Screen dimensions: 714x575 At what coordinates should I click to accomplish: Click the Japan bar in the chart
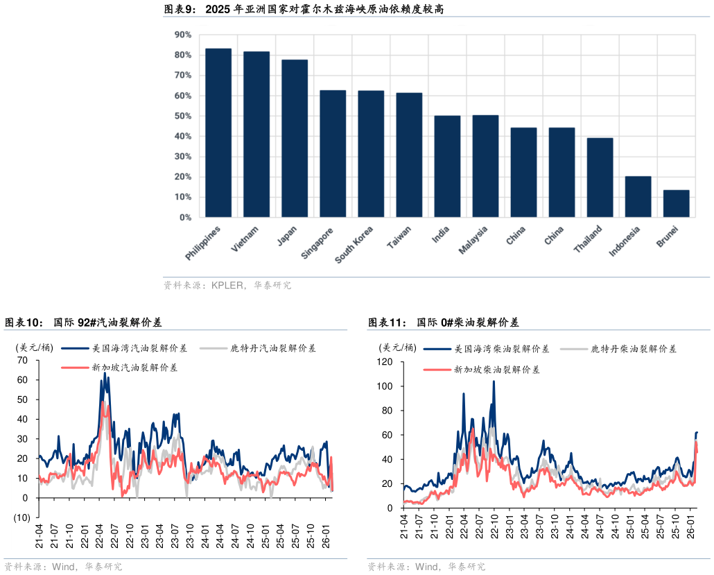click(x=295, y=138)
